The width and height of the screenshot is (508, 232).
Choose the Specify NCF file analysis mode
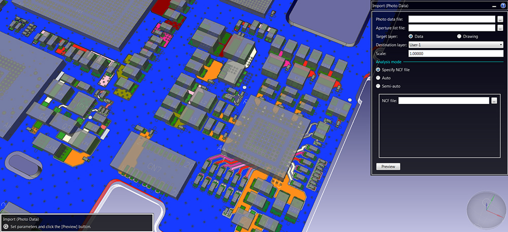pyautogui.click(x=377, y=69)
